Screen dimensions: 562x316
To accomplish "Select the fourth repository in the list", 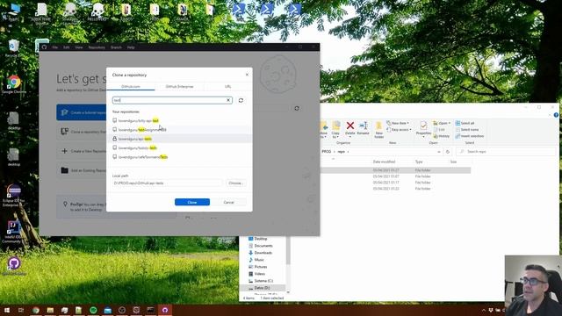I will (x=179, y=147).
